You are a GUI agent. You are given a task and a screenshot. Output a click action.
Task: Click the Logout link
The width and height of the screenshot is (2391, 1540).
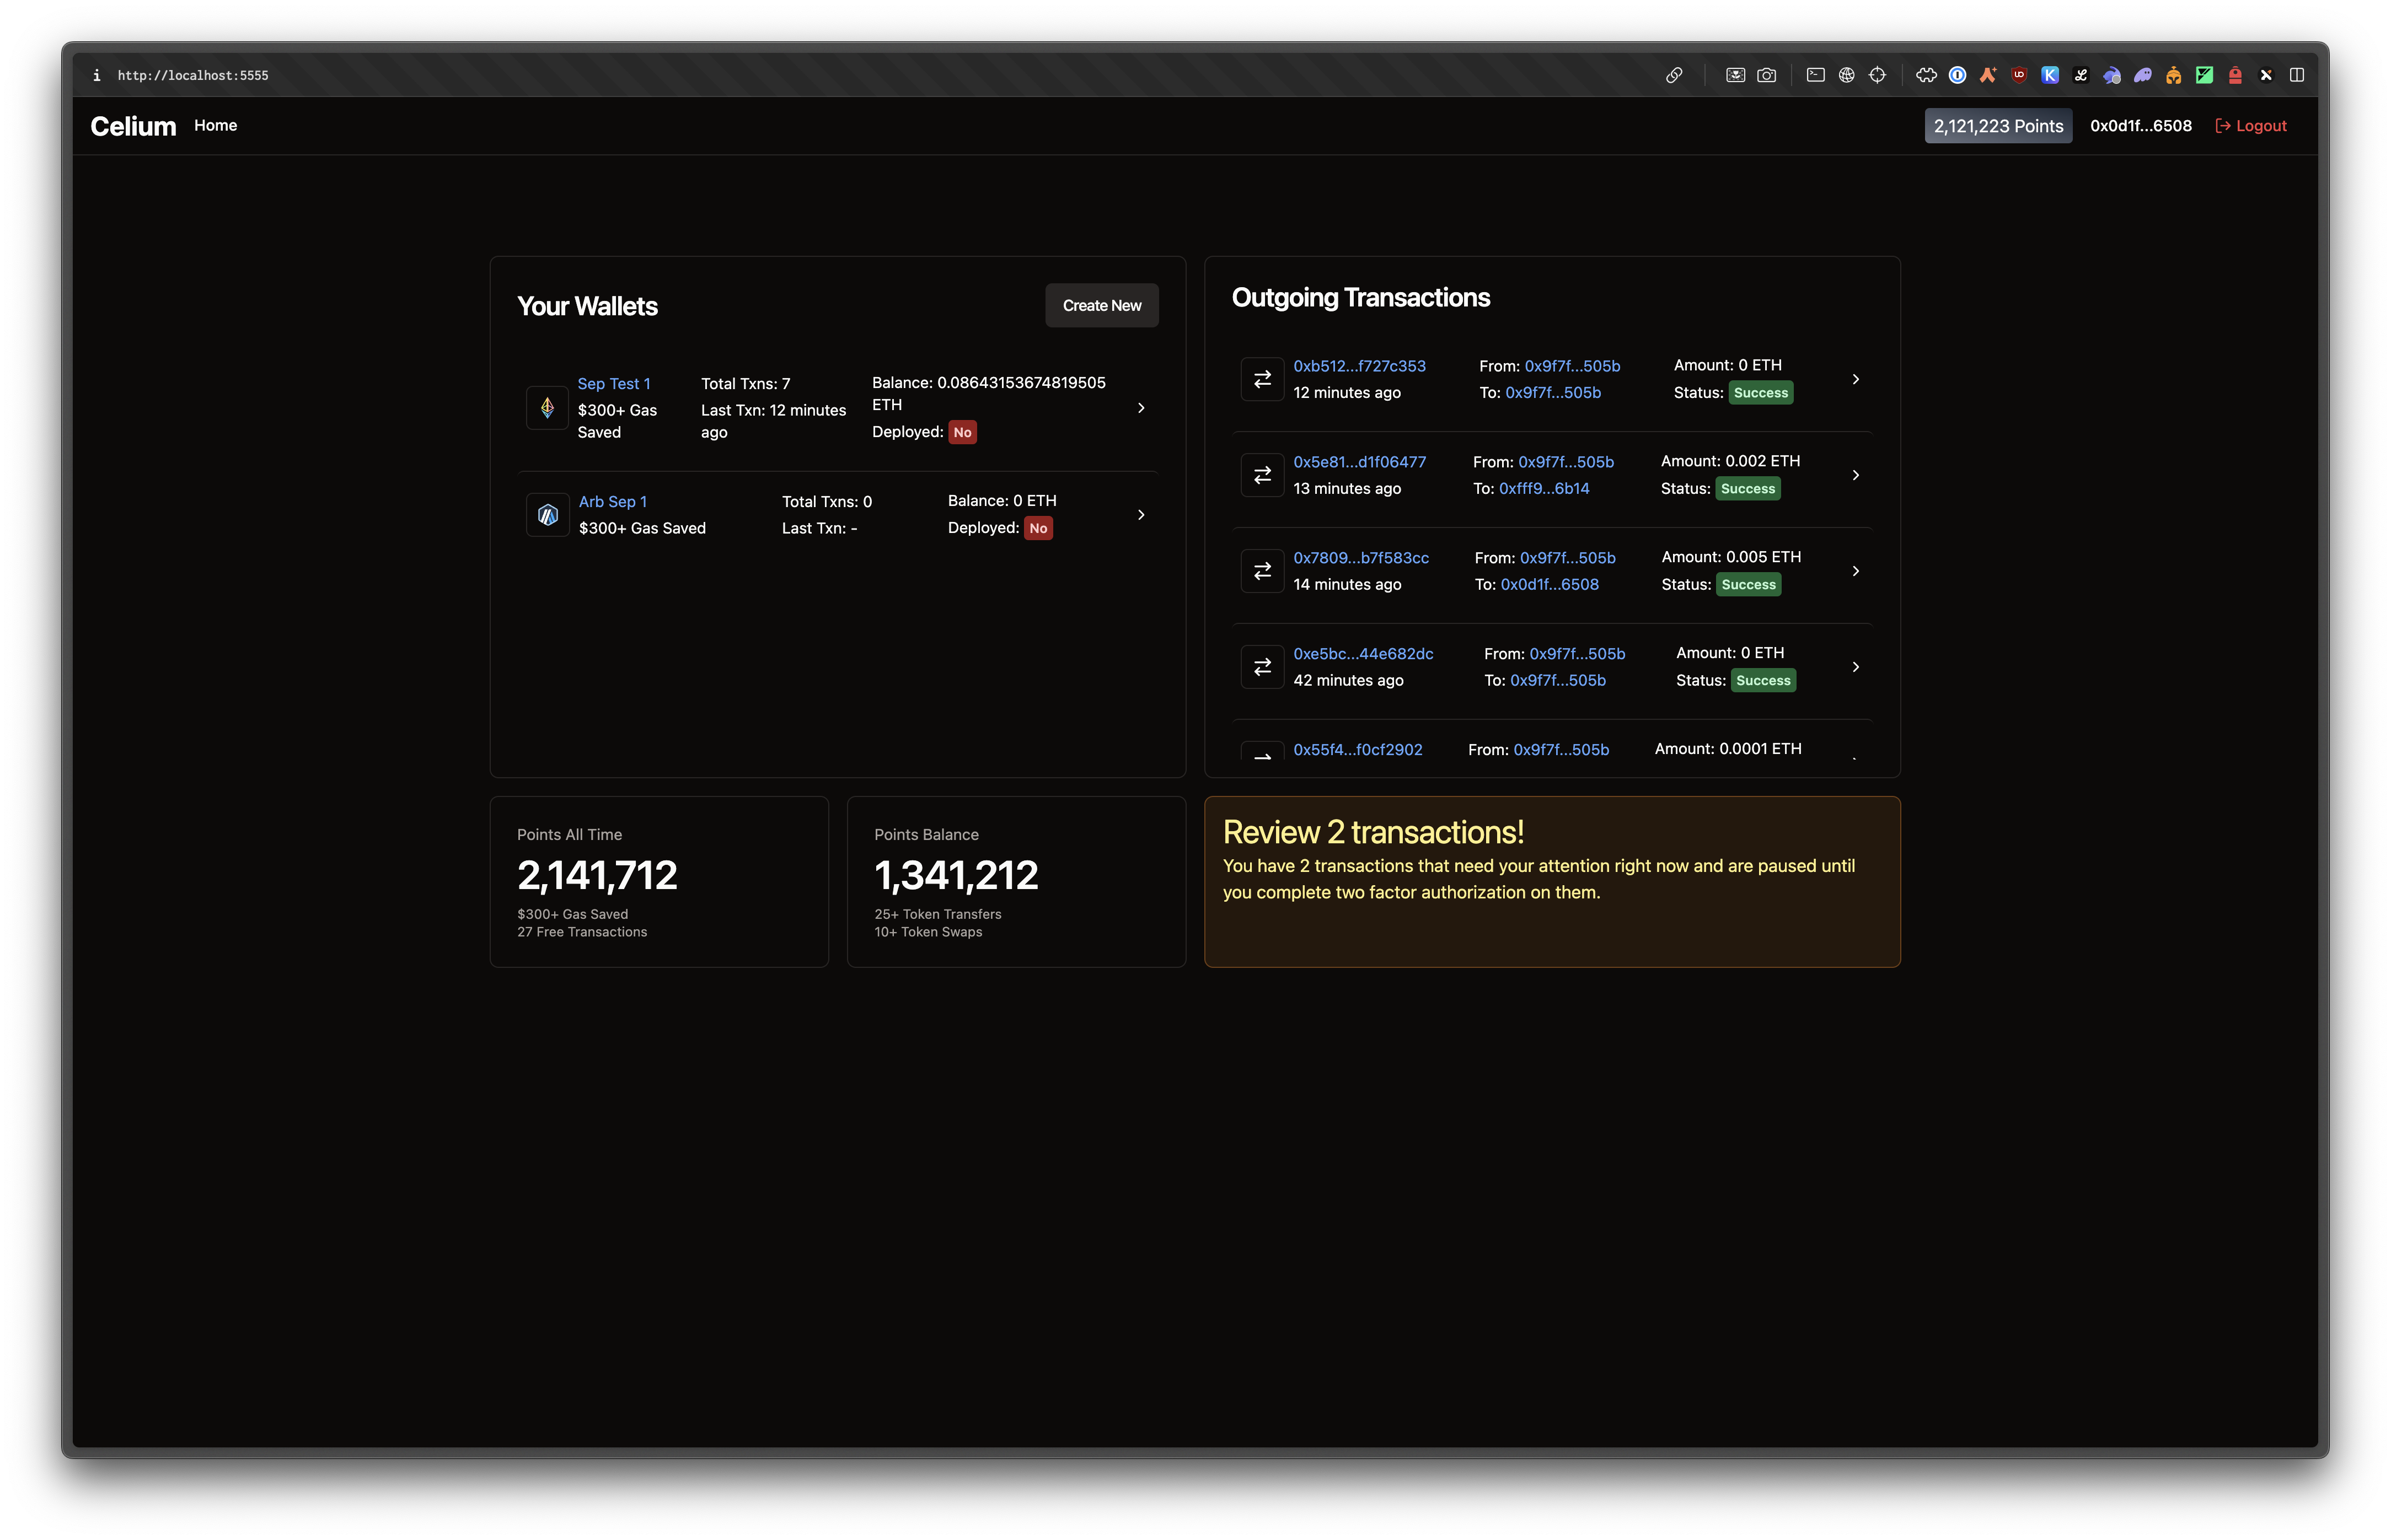(x=2251, y=126)
